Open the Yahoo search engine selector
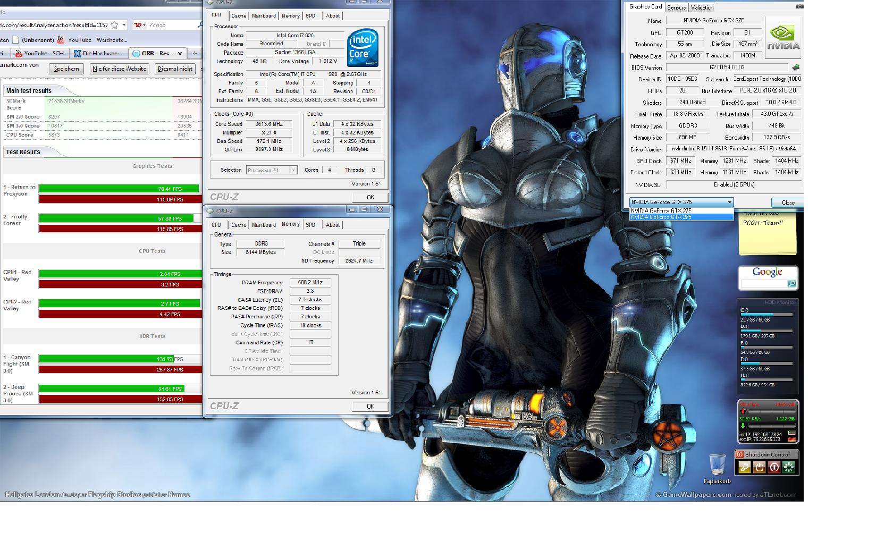893x558 pixels. [140, 25]
